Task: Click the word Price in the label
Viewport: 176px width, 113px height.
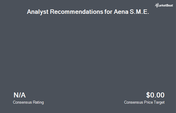Action: pos(148,102)
